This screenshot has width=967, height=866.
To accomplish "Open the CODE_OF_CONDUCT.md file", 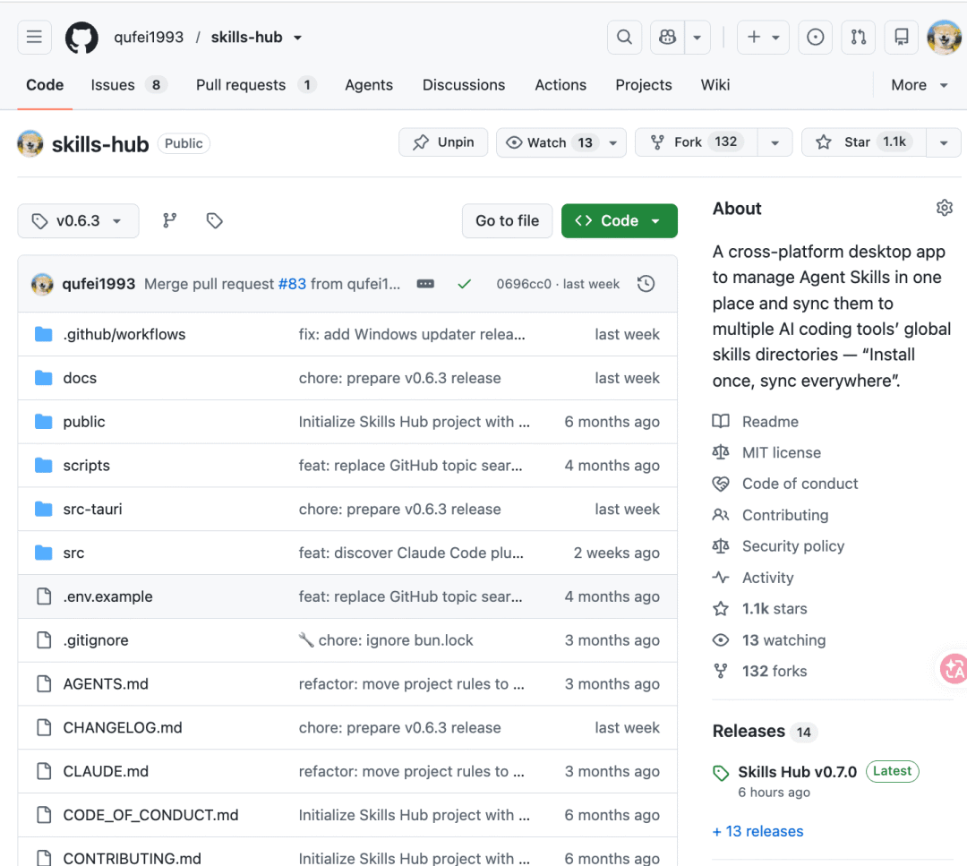I will pyautogui.click(x=150, y=816).
